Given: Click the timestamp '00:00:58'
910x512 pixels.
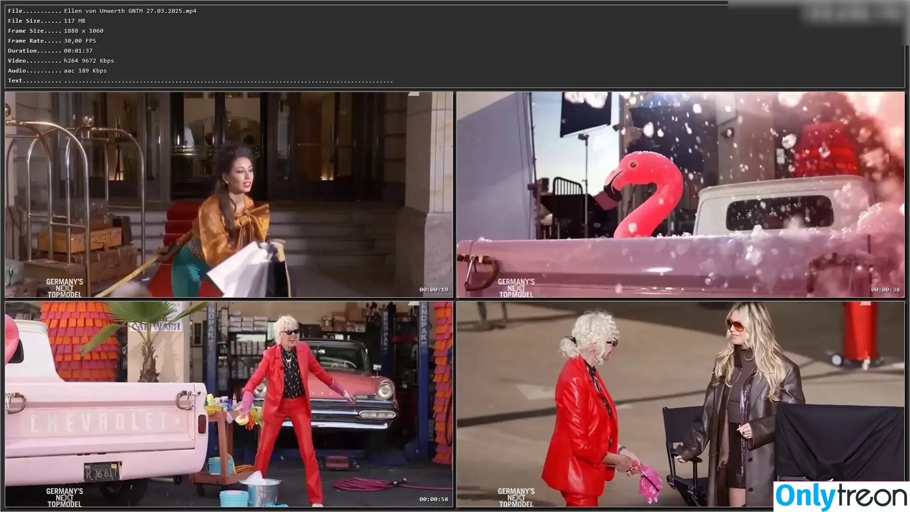Looking at the screenshot, I should pyautogui.click(x=434, y=499).
